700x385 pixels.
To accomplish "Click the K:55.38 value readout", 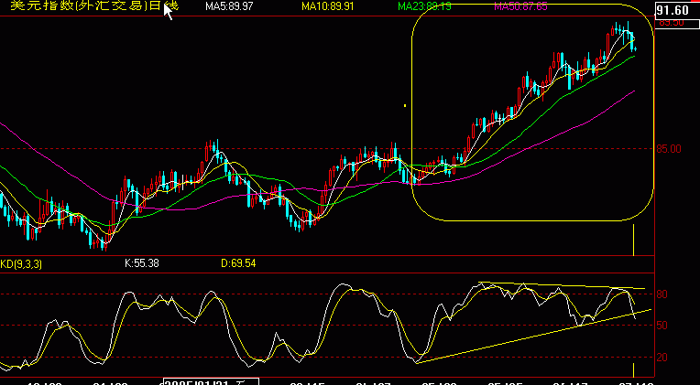I will (x=141, y=263).
